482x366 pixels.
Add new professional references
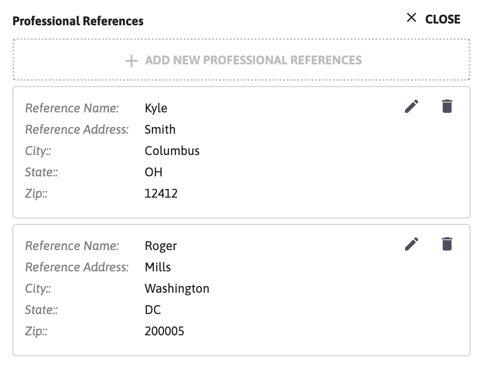pyautogui.click(x=241, y=60)
